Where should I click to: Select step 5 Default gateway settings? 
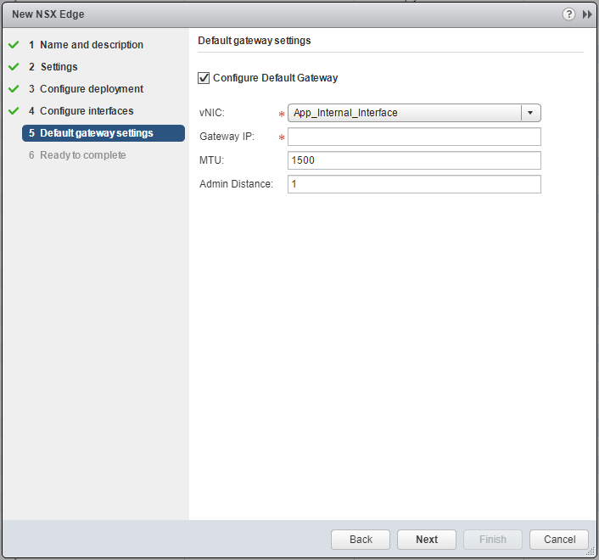pyautogui.click(x=96, y=133)
